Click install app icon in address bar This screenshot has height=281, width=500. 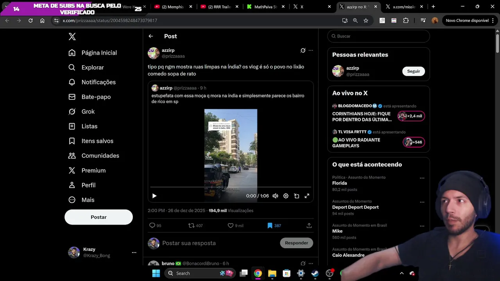pos(345,20)
